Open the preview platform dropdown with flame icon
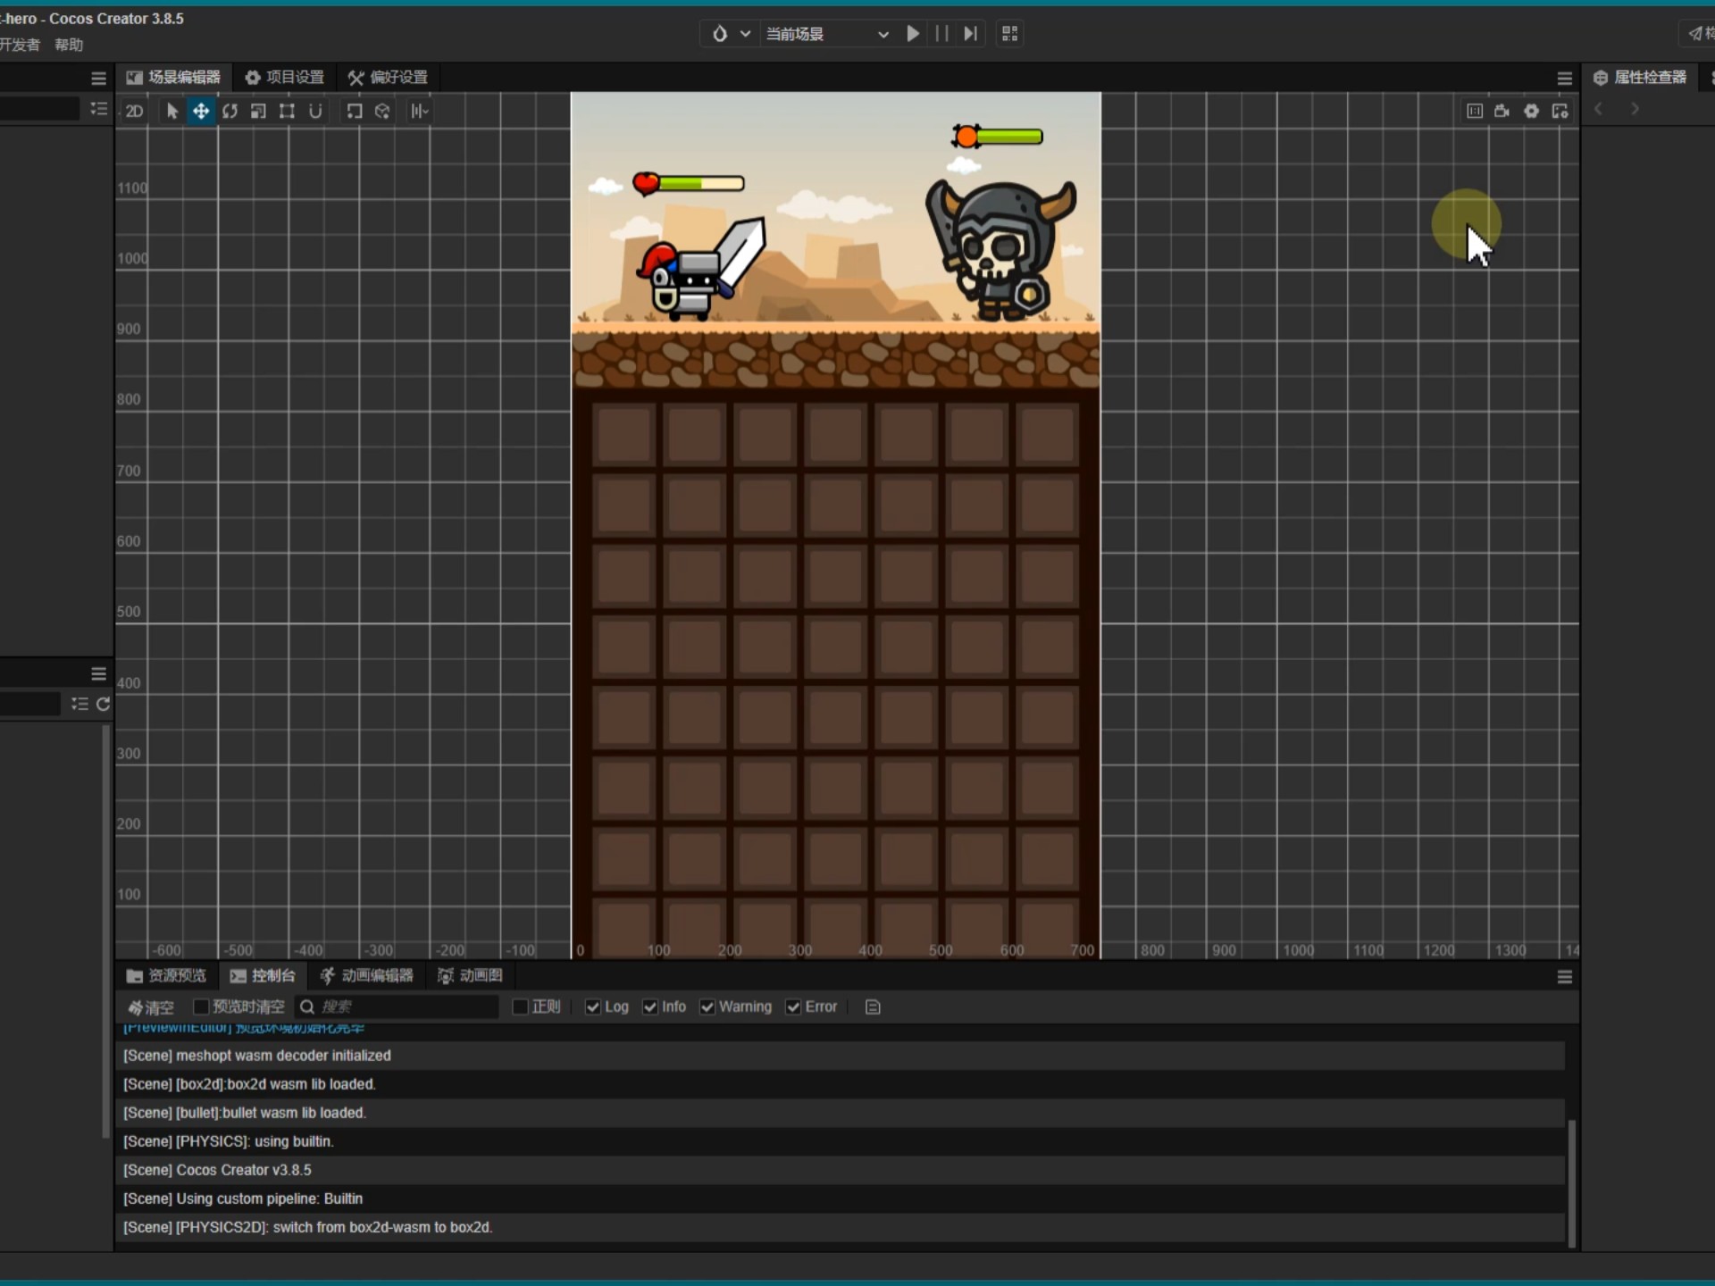1715x1286 pixels. (x=730, y=34)
